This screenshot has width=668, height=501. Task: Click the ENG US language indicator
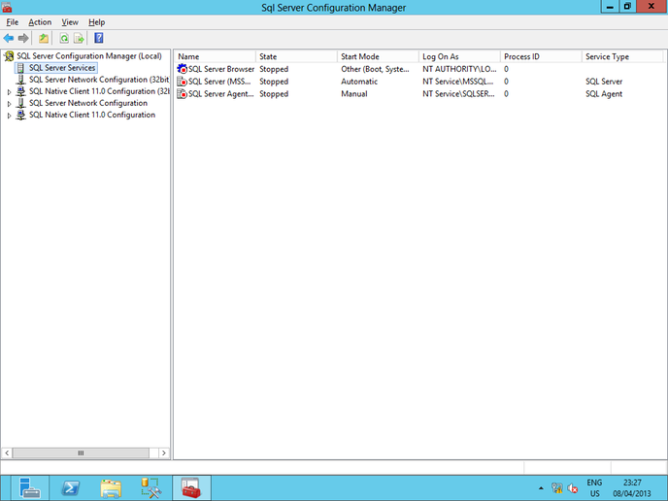(595, 488)
